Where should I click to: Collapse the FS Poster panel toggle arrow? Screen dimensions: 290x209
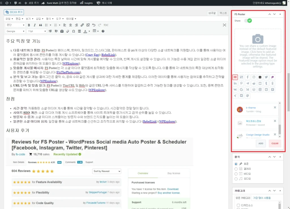pyautogui.click(x=280, y=14)
